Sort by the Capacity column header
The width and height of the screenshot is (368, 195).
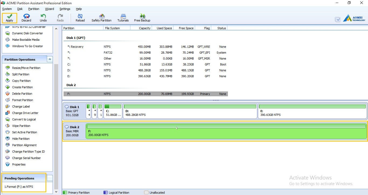click(141, 28)
